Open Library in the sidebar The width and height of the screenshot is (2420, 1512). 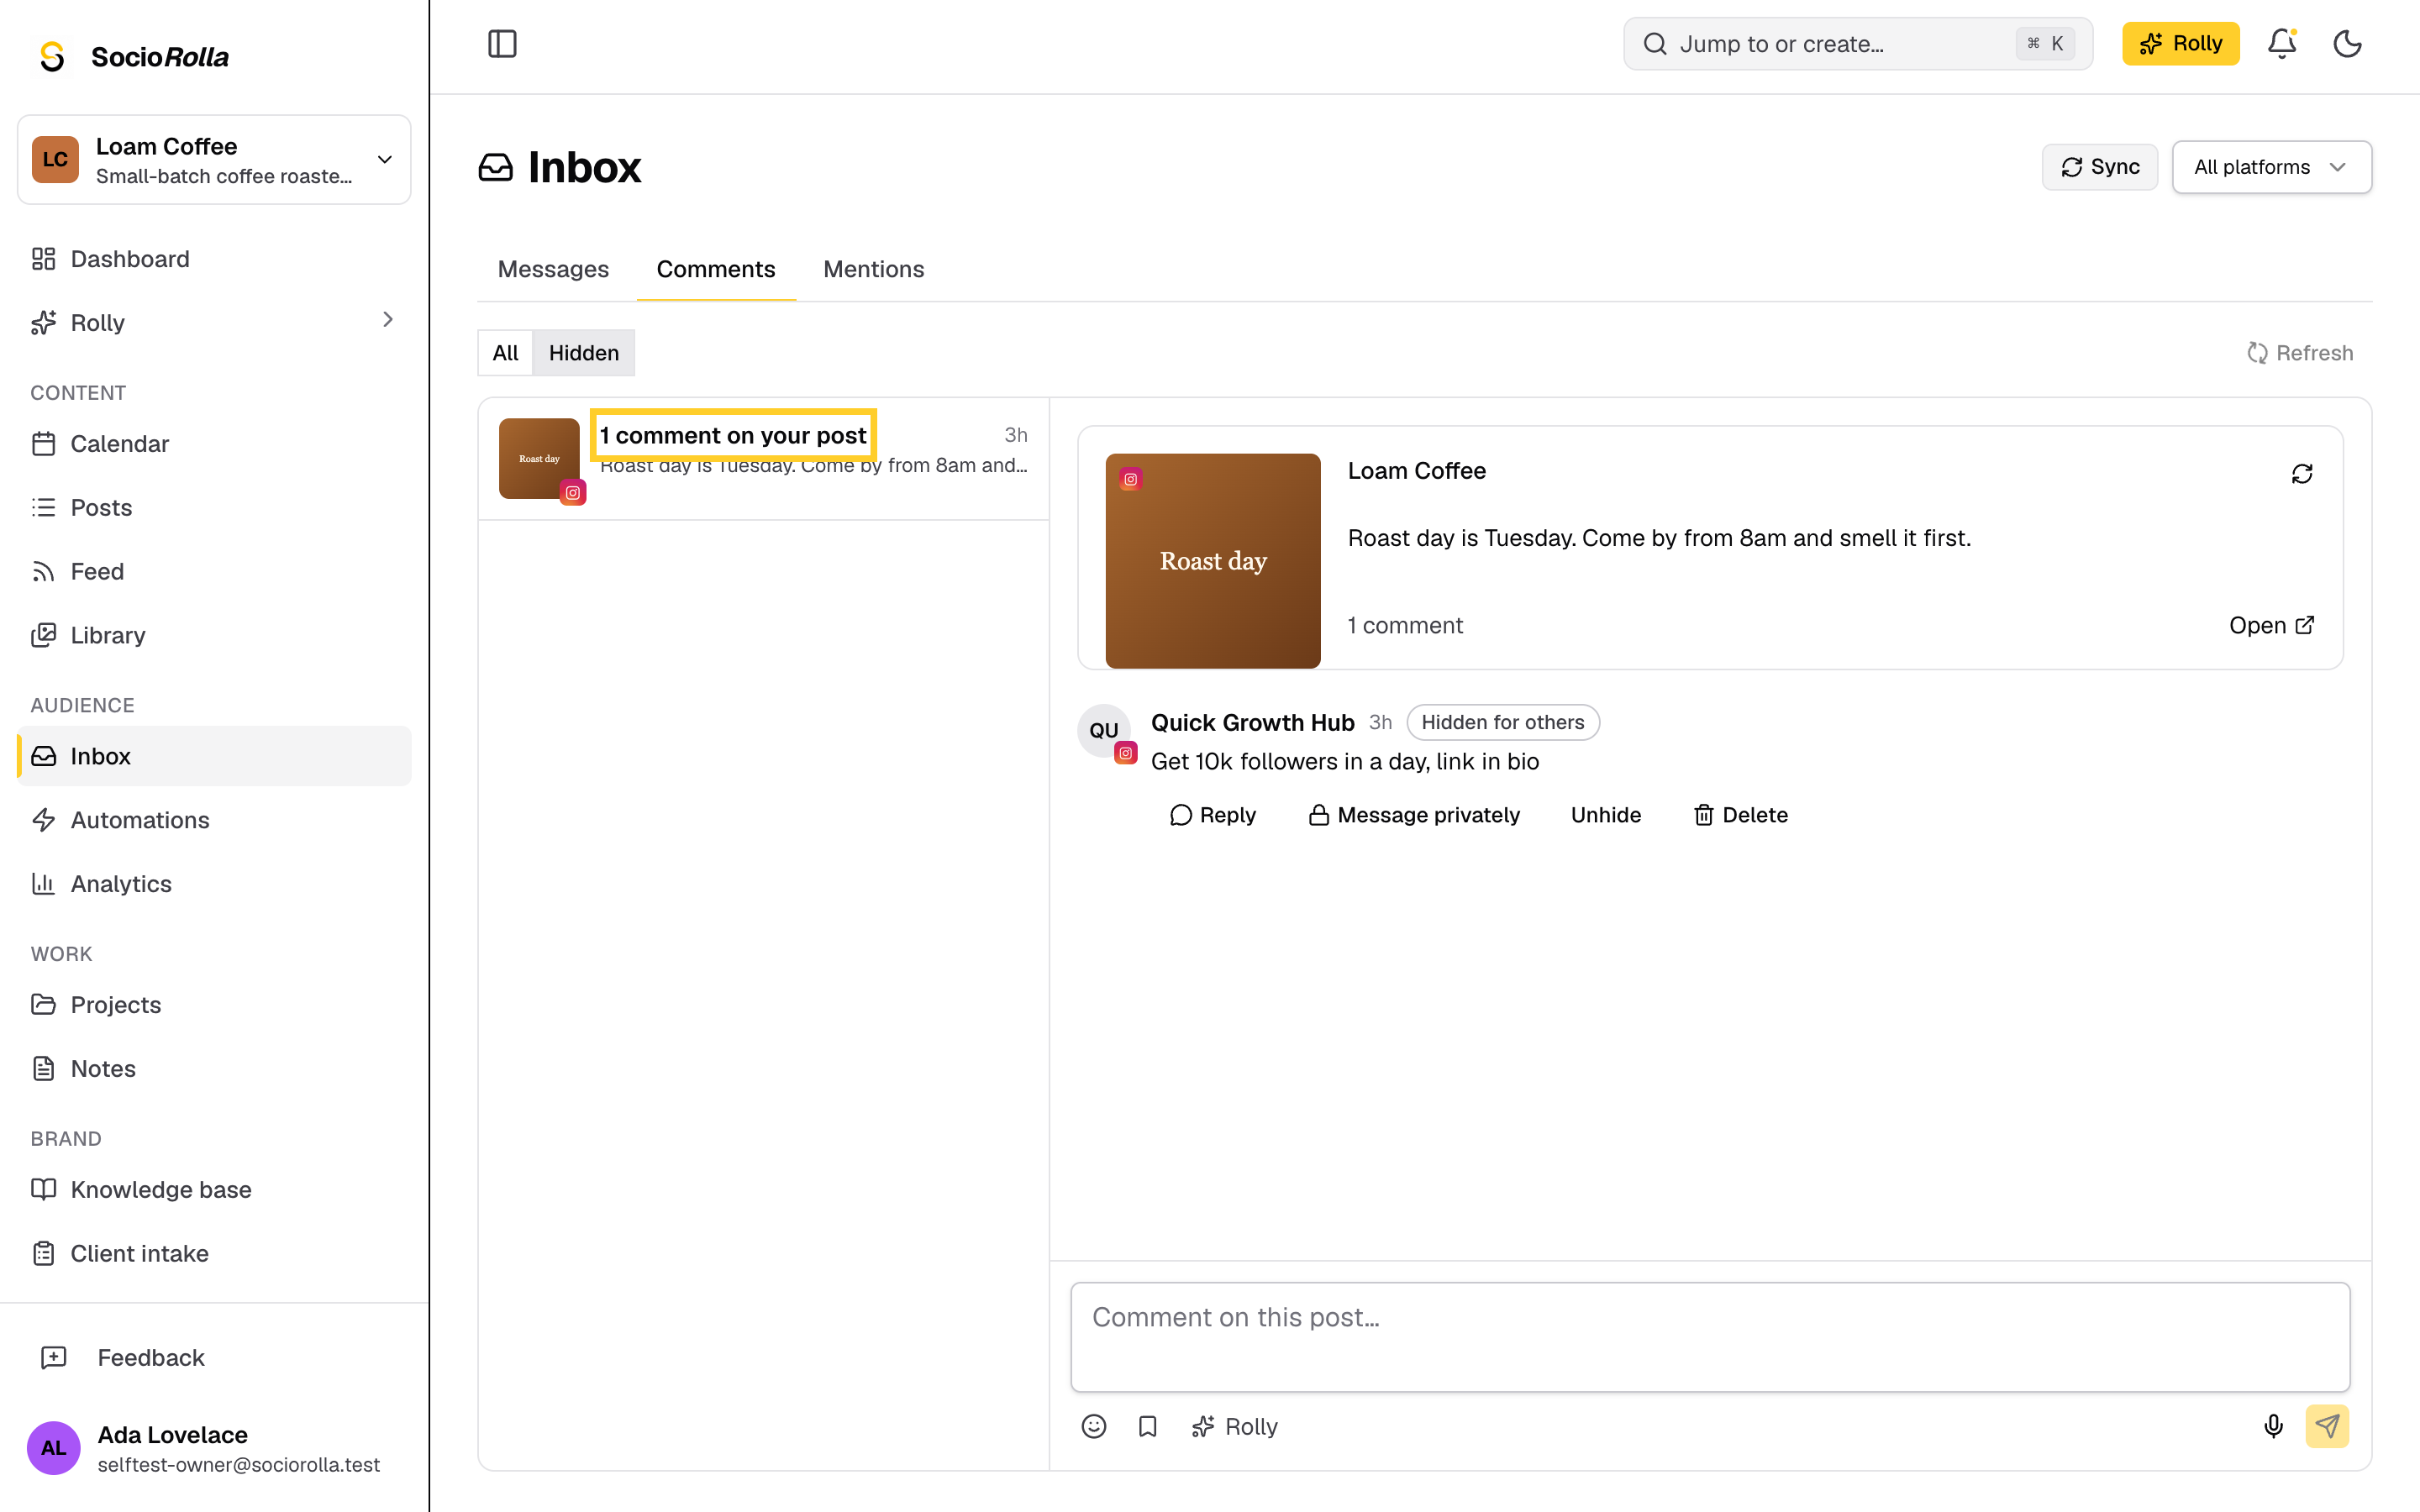tap(214, 636)
